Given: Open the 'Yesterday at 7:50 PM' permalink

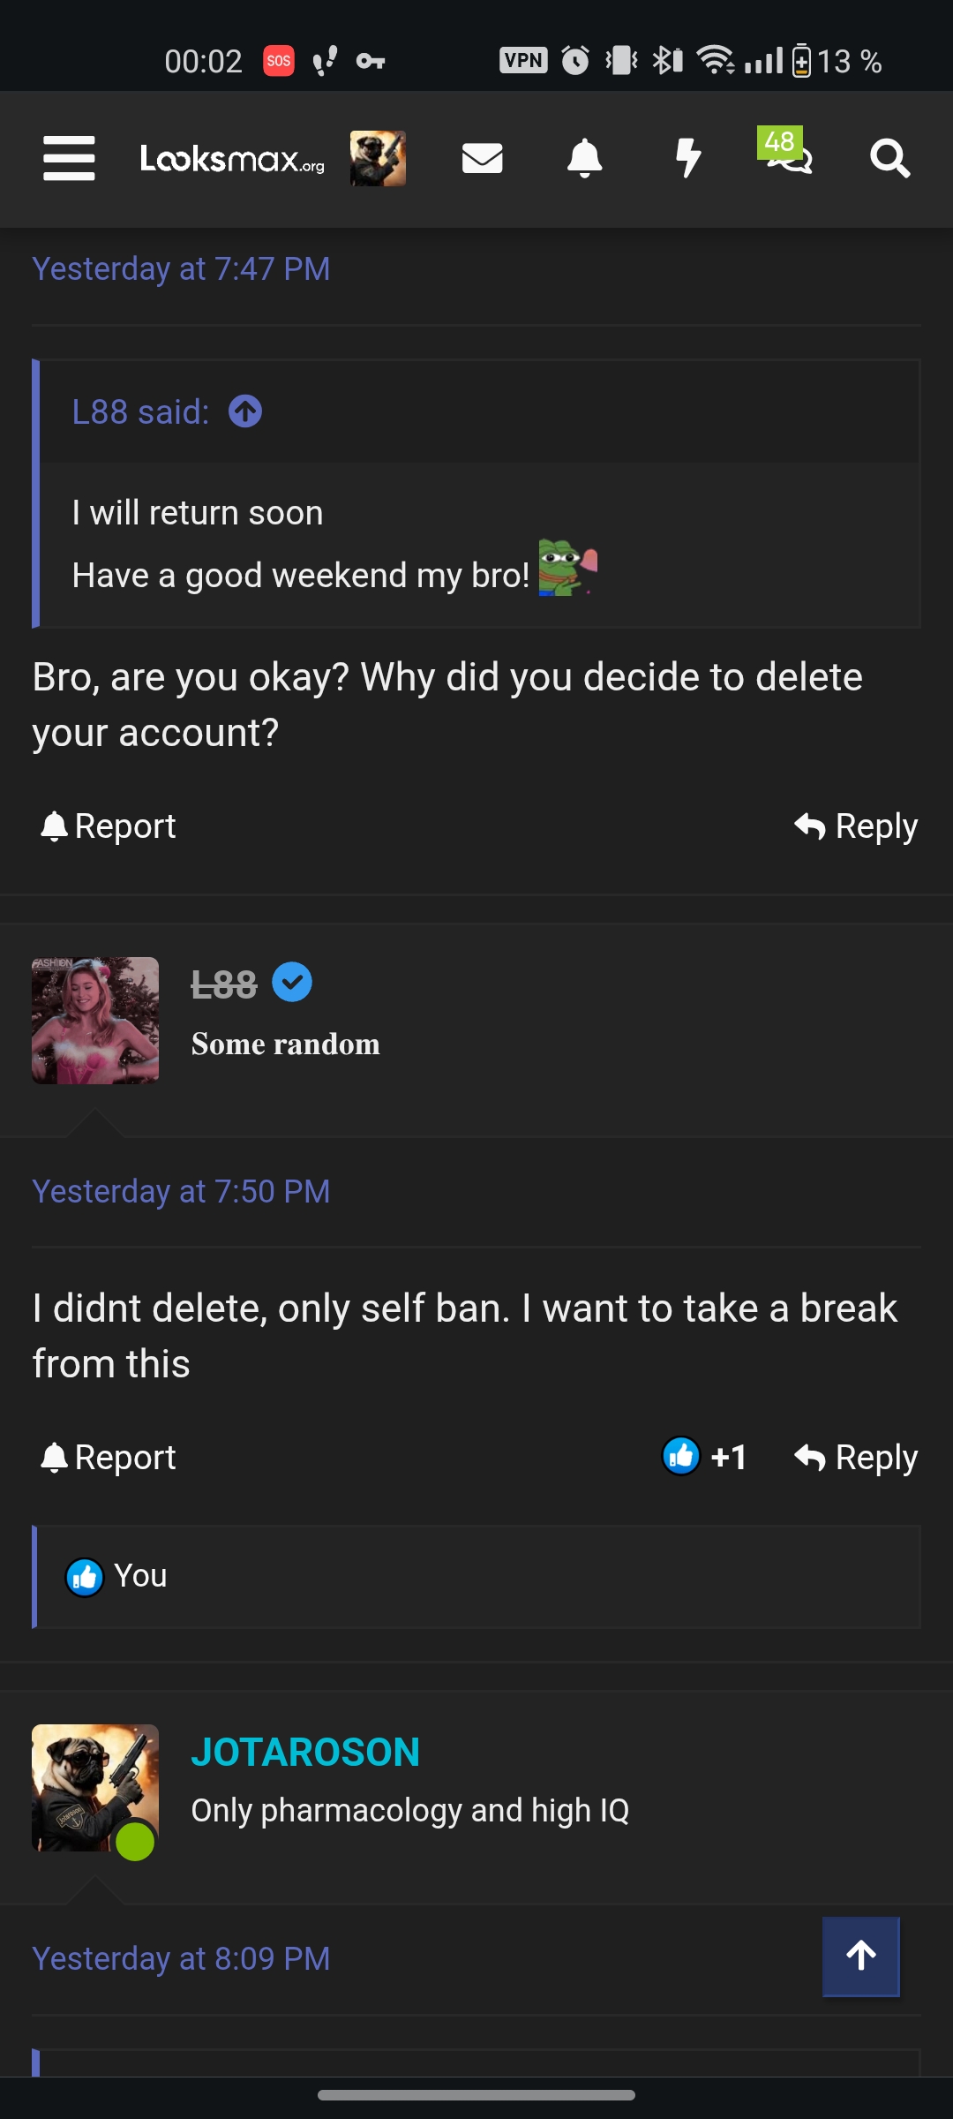Looking at the screenshot, I should [x=181, y=1192].
